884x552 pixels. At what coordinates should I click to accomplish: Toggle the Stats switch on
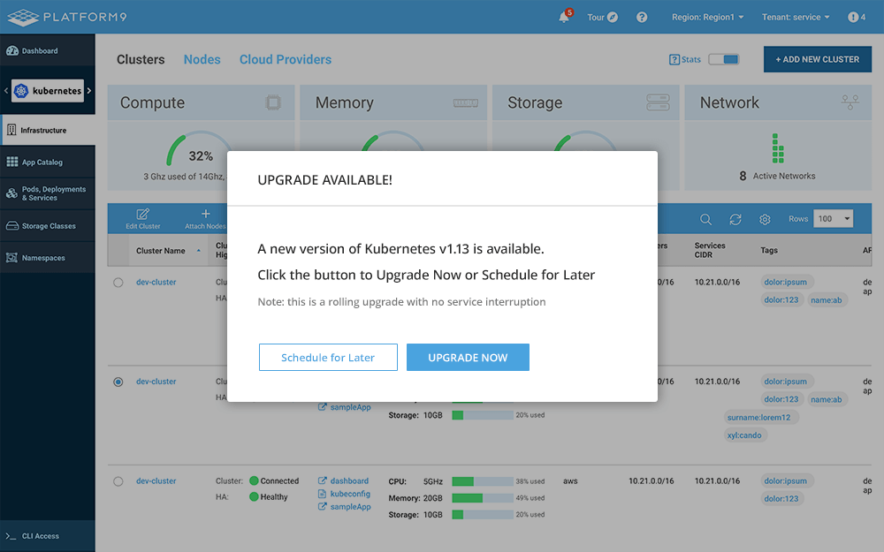(725, 59)
